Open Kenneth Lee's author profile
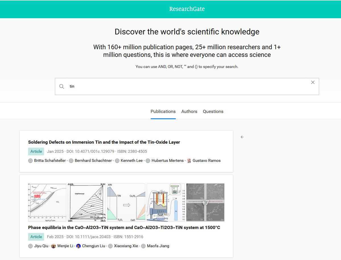Image resolution: width=341 pixels, height=260 pixels. click(x=132, y=160)
